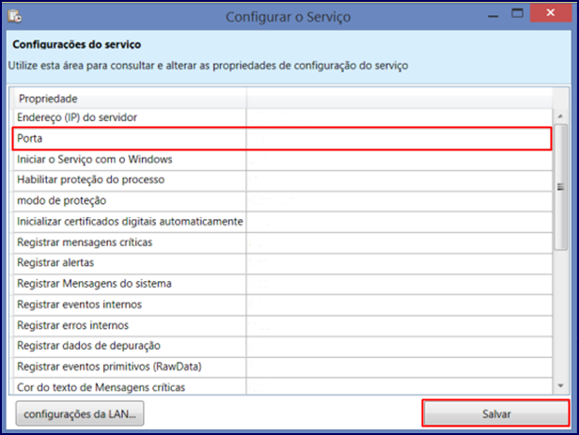The image size is (579, 435).
Task: Select 'Registrar dados de depuração' row
Action: (283, 346)
